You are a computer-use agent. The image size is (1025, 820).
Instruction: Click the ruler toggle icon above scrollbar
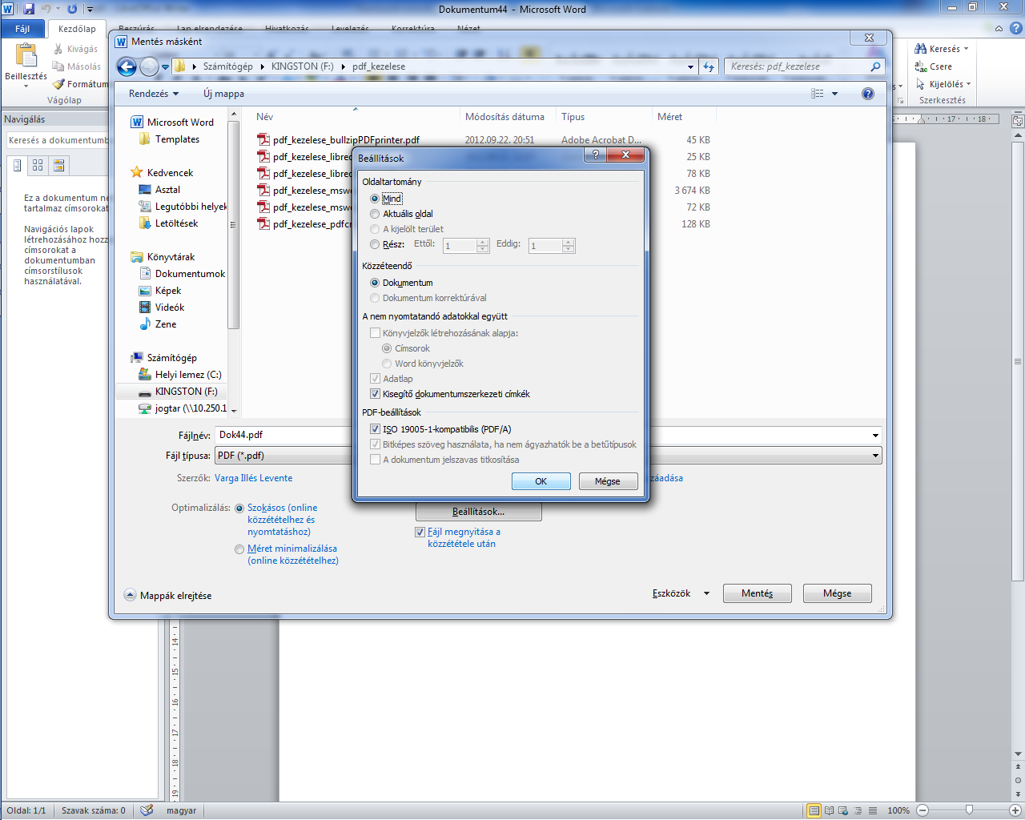pyautogui.click(x=1018, y=122)
